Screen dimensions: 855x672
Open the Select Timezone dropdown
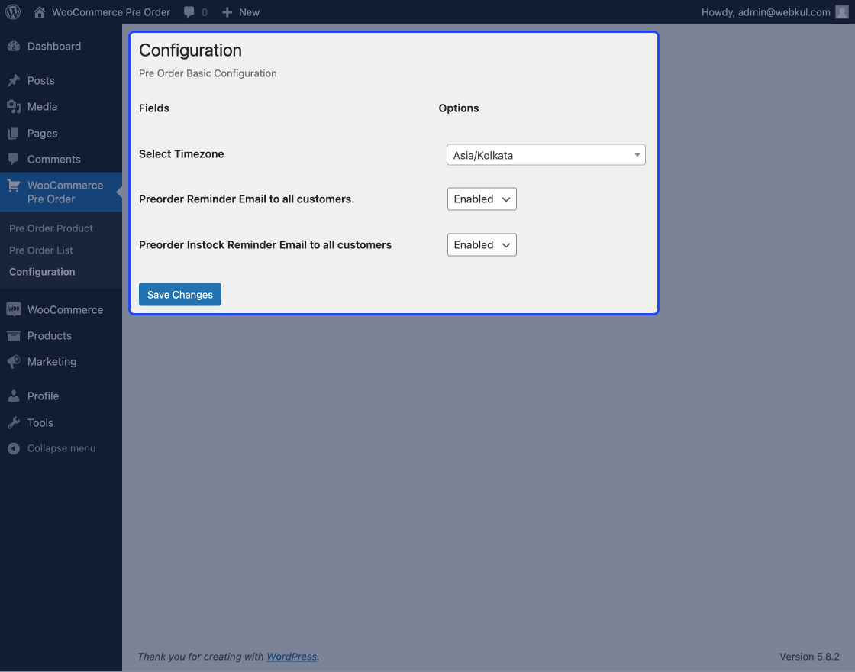[x=545, y=154]
